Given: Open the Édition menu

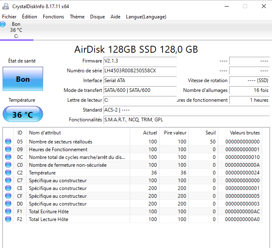Looking at the screenshot, I should [x=29, y=17].
